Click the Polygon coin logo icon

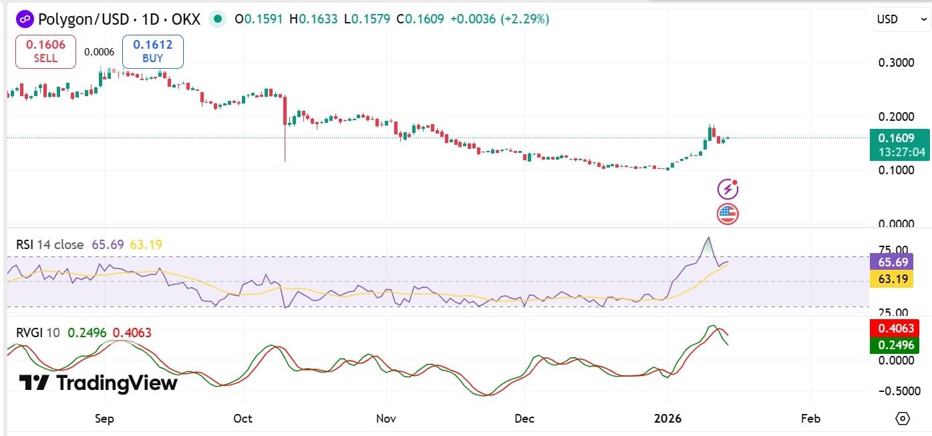[25, 19]
